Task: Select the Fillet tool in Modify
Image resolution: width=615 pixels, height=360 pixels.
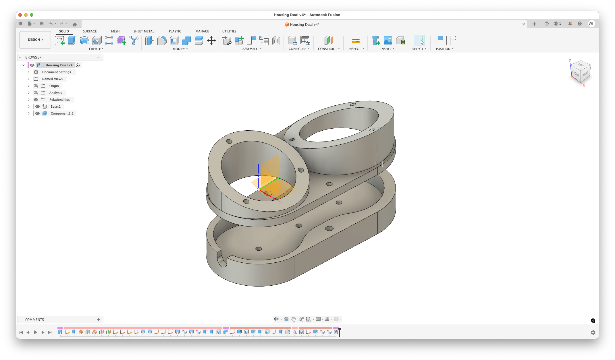Action: (x=162, y=40)
